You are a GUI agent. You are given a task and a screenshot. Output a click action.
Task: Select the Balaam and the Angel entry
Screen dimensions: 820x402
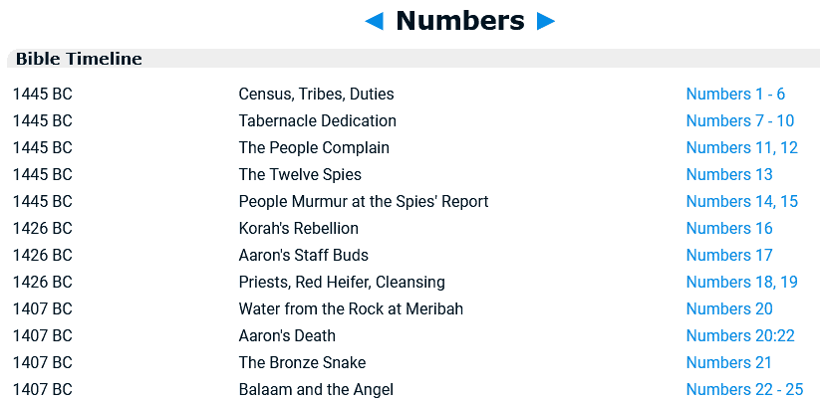(x=316, y=390)
